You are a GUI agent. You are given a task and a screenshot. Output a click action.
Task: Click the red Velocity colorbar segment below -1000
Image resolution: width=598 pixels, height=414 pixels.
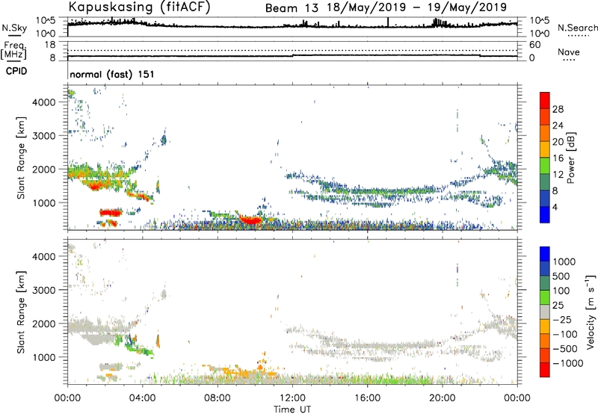pyautogui.click(x=545, y=370)
